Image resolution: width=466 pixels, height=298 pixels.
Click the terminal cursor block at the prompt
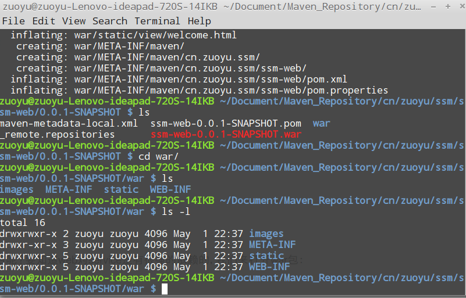point(165,289)
